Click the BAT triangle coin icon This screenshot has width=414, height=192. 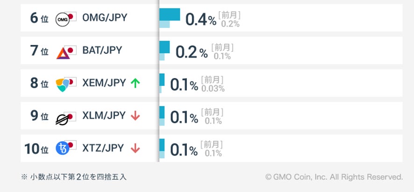[64, 52]
